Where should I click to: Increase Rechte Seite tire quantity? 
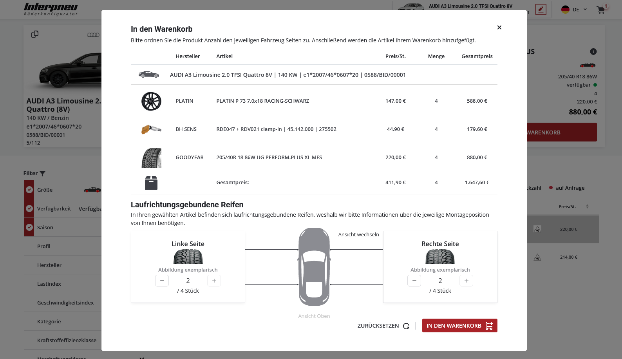point(466,281)
